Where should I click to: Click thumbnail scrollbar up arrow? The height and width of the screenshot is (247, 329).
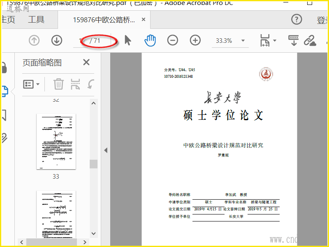pyautogui.click(x=94, y=103)
